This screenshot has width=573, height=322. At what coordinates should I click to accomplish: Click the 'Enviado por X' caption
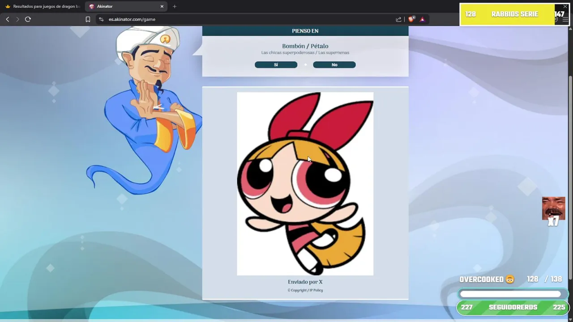[305, 282]
